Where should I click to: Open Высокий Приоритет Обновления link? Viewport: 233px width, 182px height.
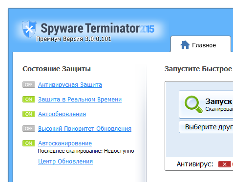click(85, 129)
